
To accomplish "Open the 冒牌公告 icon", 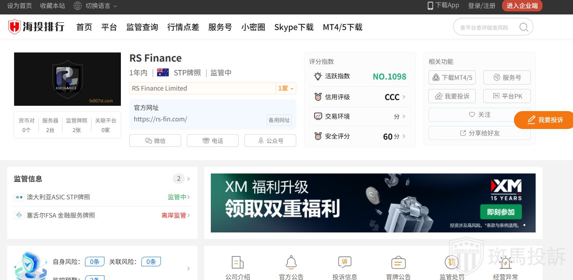I will [398, 262].
